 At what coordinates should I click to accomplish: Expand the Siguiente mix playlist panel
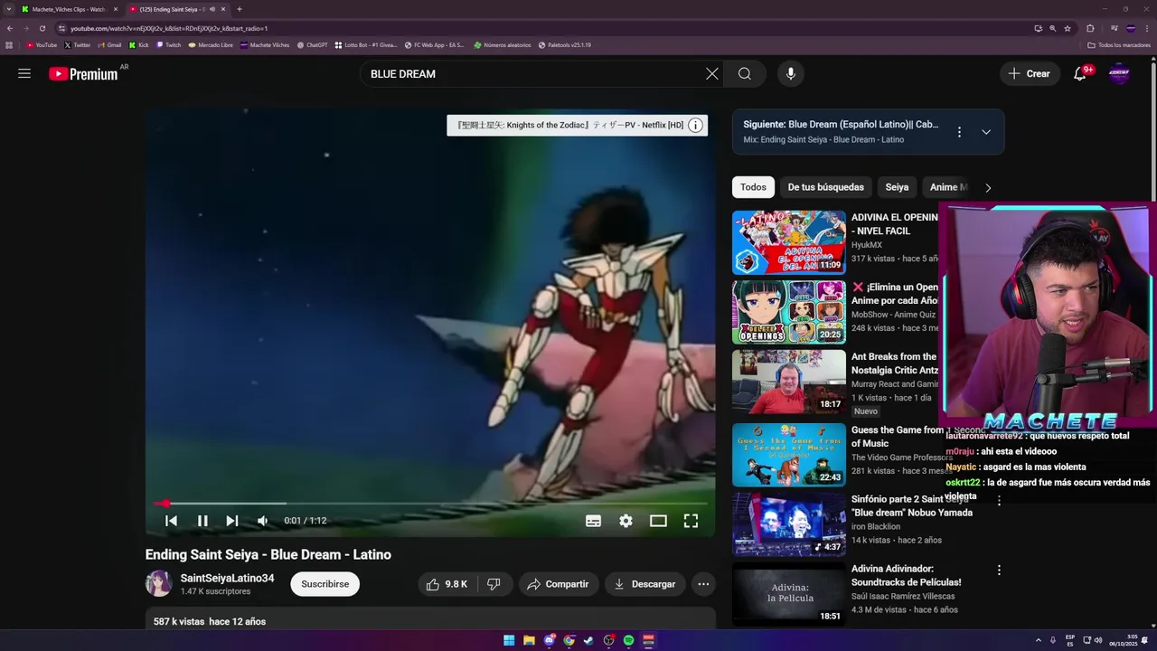[x=986, y=132]
